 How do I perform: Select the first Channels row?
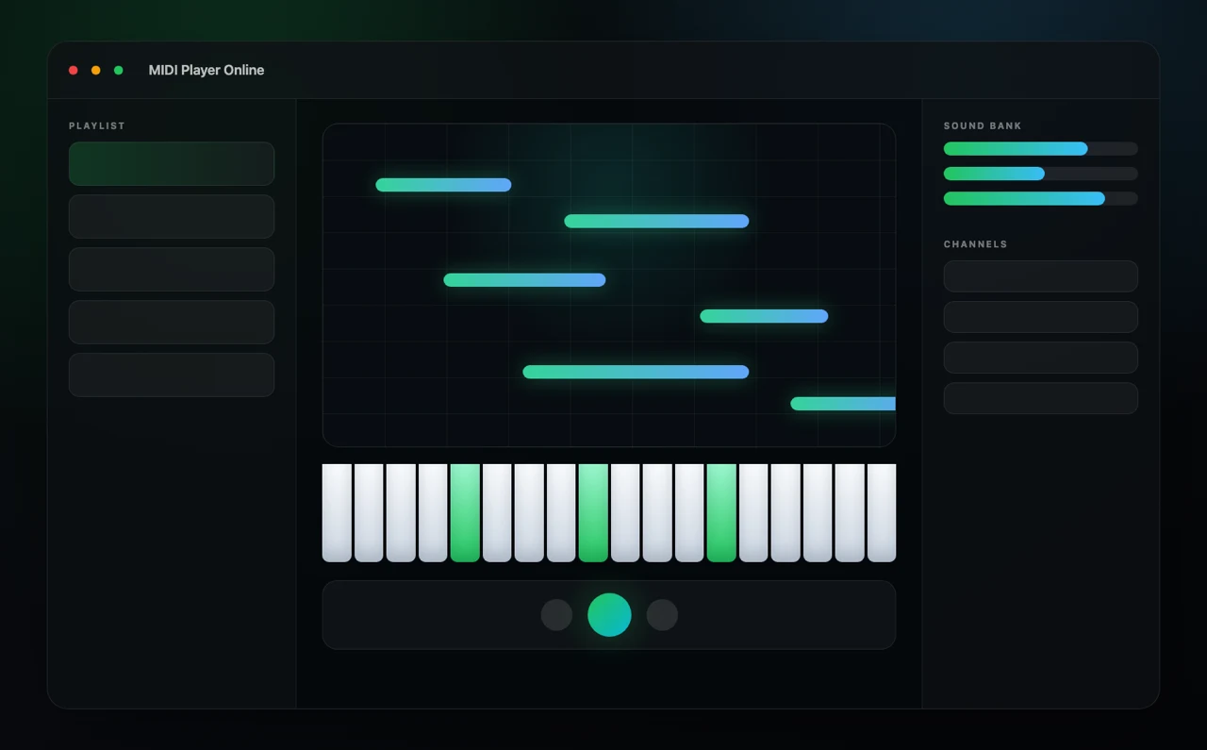pyautogui.click(x=1041, y=276)
